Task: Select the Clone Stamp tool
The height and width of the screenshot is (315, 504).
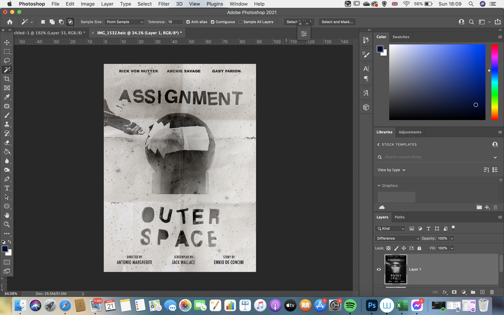Action: (x=7, y=124)
